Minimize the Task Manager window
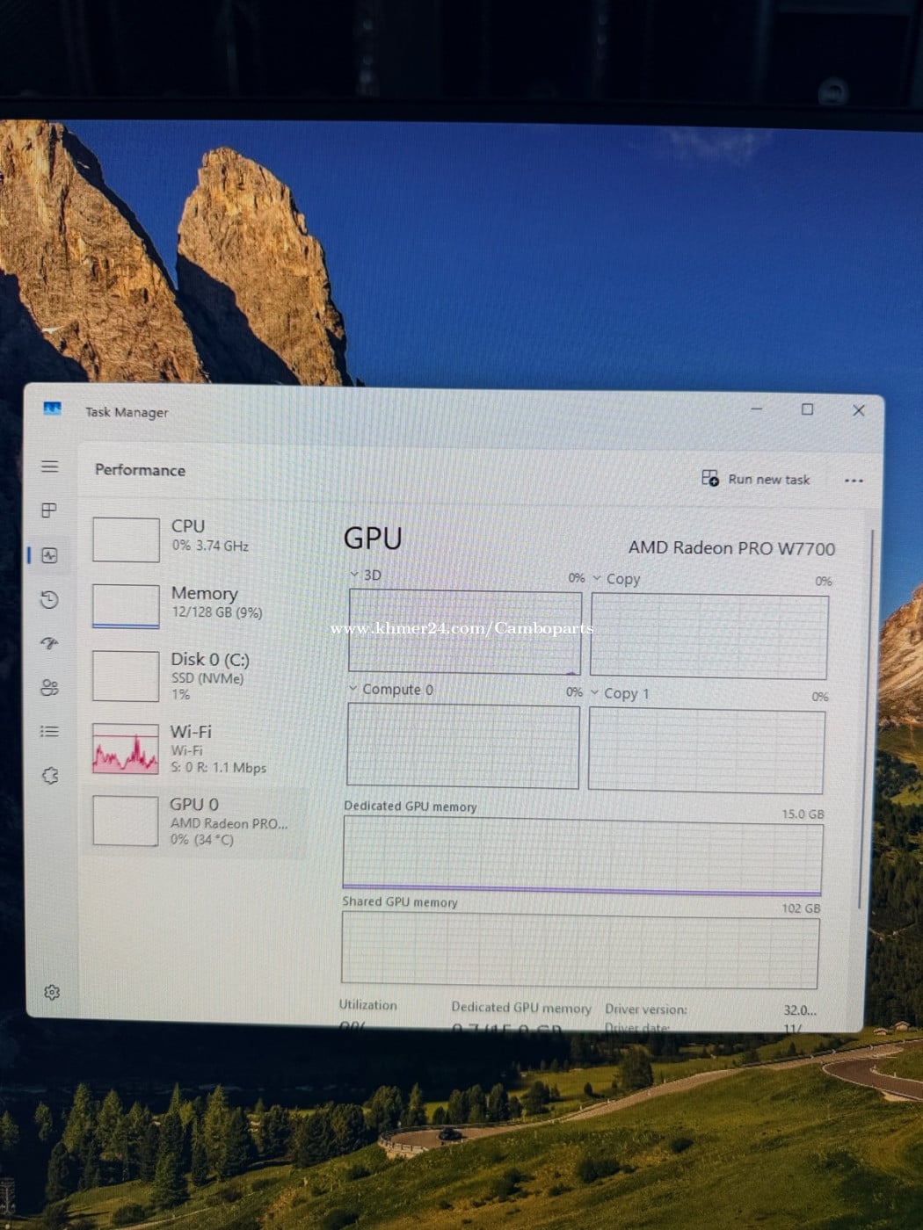 [x=757, y=409]
